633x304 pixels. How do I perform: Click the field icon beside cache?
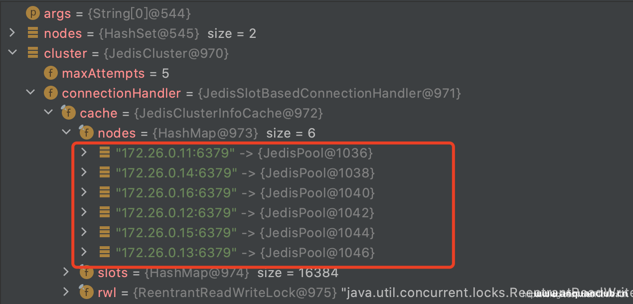point(68,113)
